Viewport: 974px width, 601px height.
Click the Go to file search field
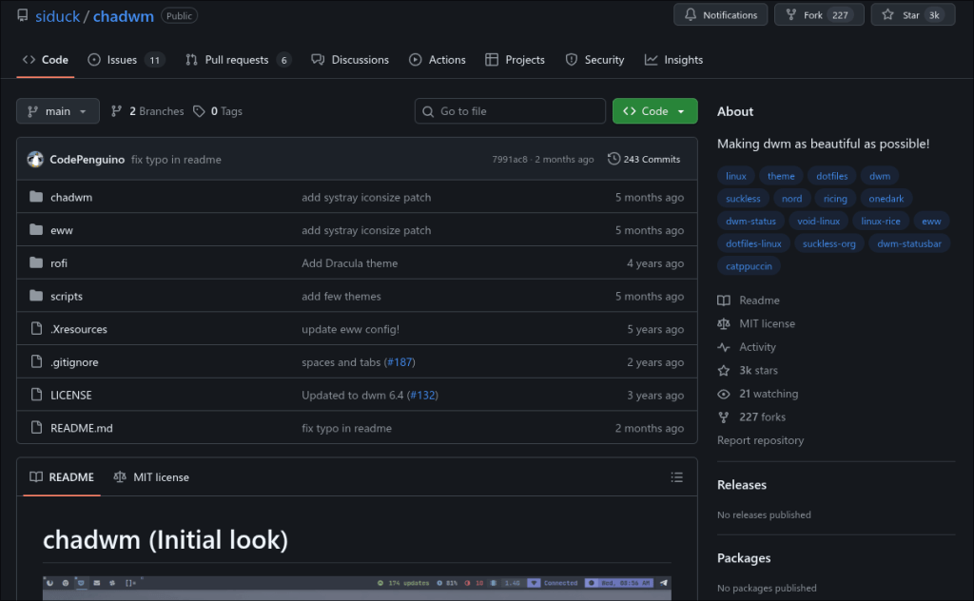coord(510,111)
